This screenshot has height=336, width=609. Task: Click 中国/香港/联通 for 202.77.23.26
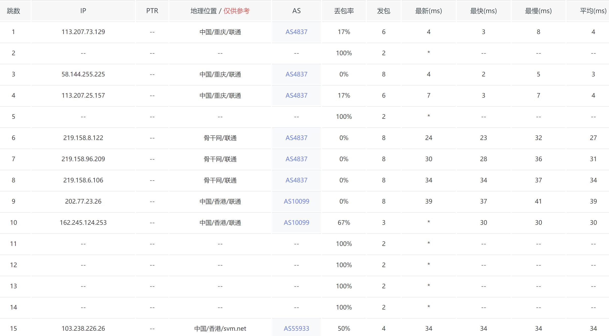[220, 201]
